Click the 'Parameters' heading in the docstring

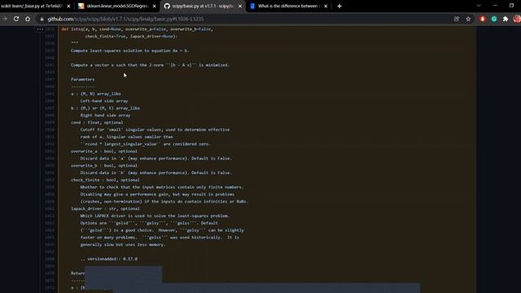pyautogui.click(x=83, y=80)
